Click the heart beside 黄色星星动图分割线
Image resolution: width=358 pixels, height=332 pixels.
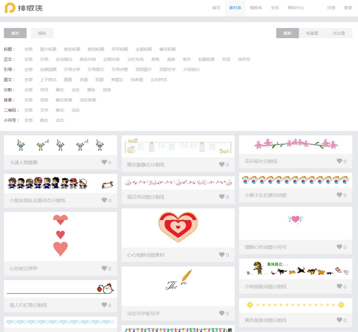tap(340, 320)
